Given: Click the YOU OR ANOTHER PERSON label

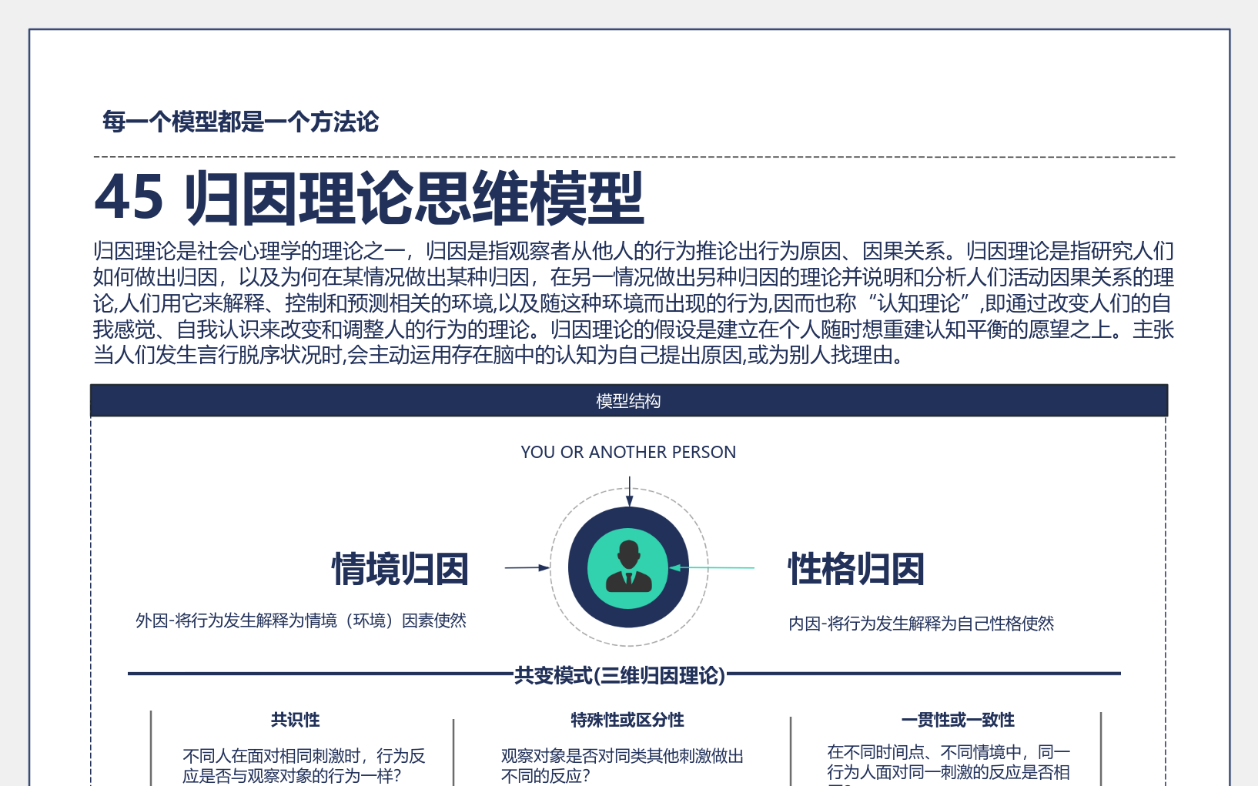Looking at the screenshot, I should pyautogui.click(x=628, y=452).
